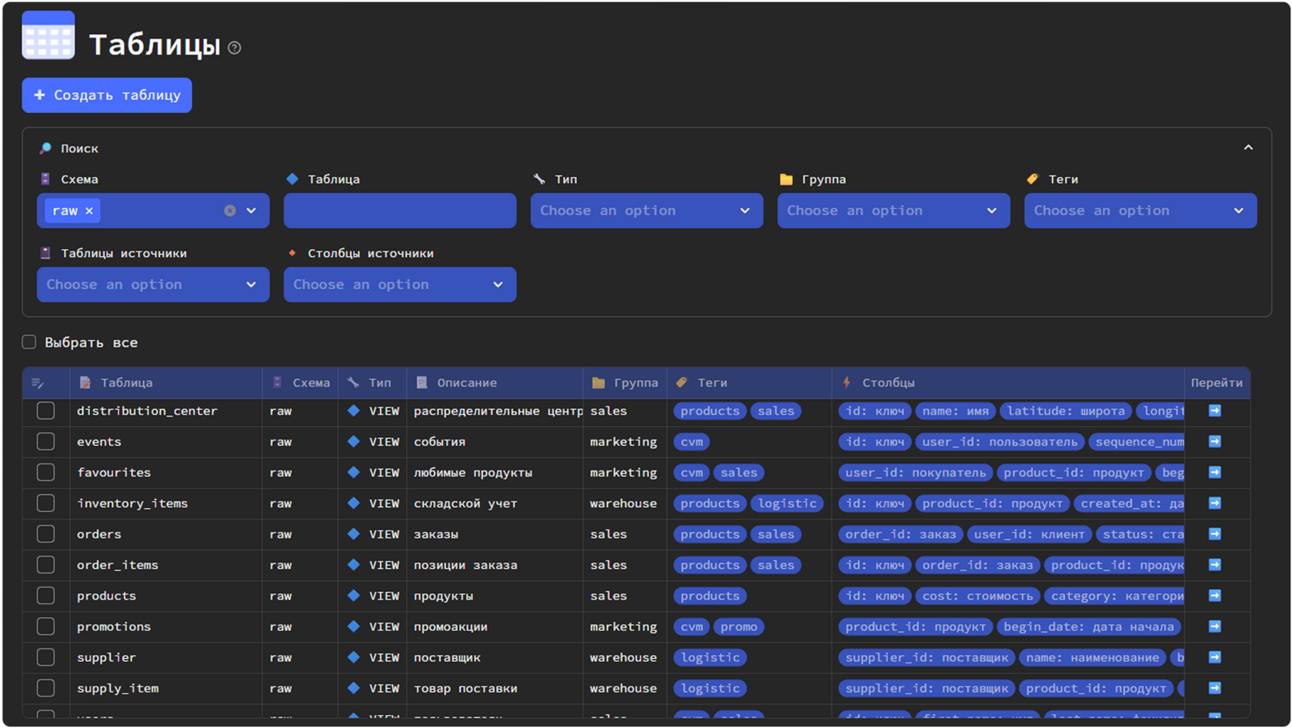Expand the Группа filter dropdown
The width and height of the screenshot is (1292, 728).
(893, 211)
